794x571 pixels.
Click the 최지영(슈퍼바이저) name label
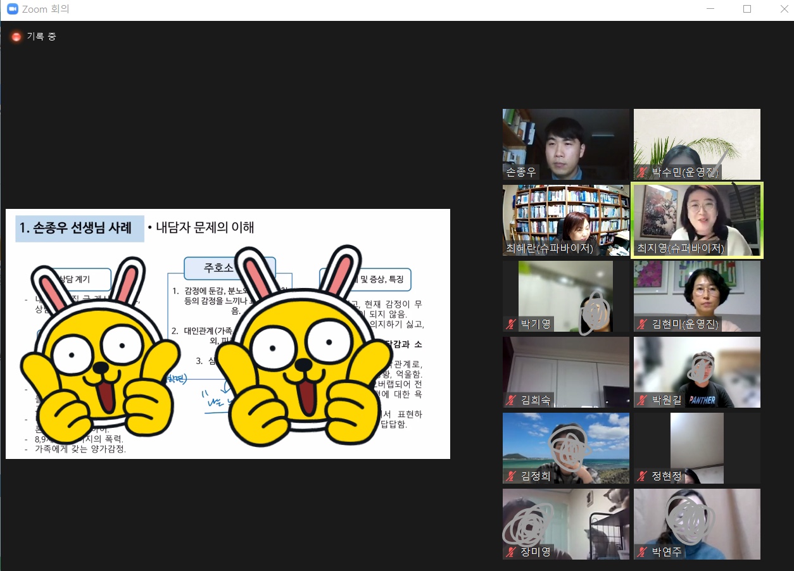pos(680,249)
